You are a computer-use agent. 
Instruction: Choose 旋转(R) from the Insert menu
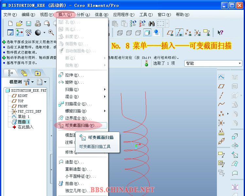click(x=82, y=82)
